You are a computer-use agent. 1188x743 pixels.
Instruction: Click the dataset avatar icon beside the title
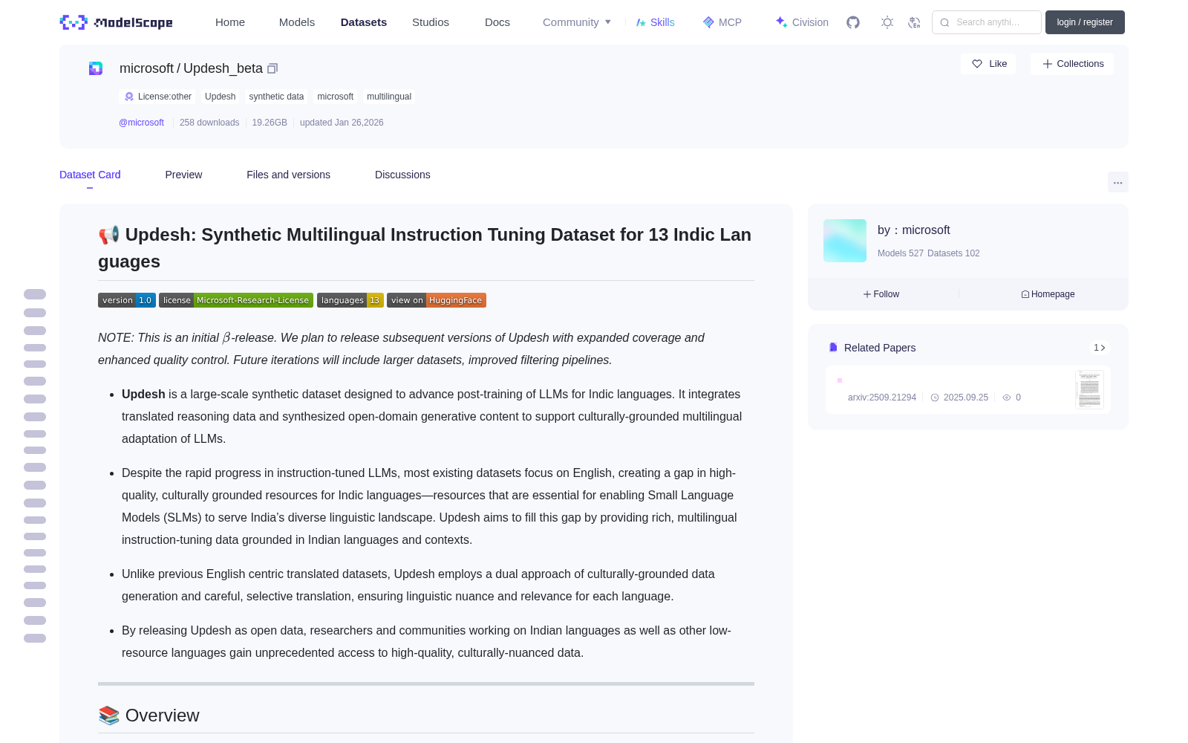(96, 68)
